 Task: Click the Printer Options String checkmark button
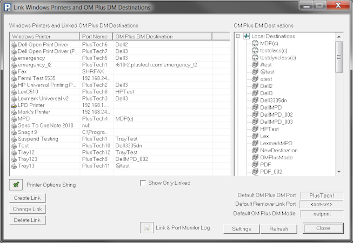16,185
